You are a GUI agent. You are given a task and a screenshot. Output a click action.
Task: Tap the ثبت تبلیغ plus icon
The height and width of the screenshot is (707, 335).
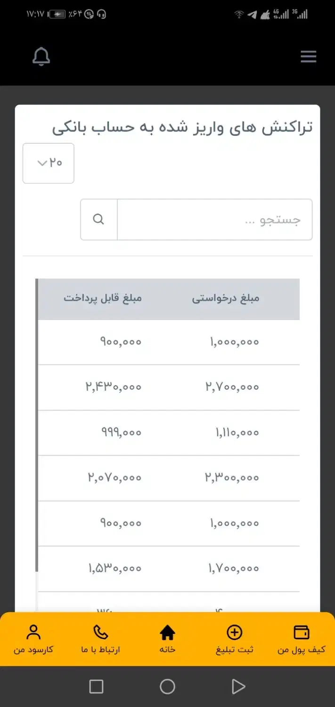(x=235, y=632)
